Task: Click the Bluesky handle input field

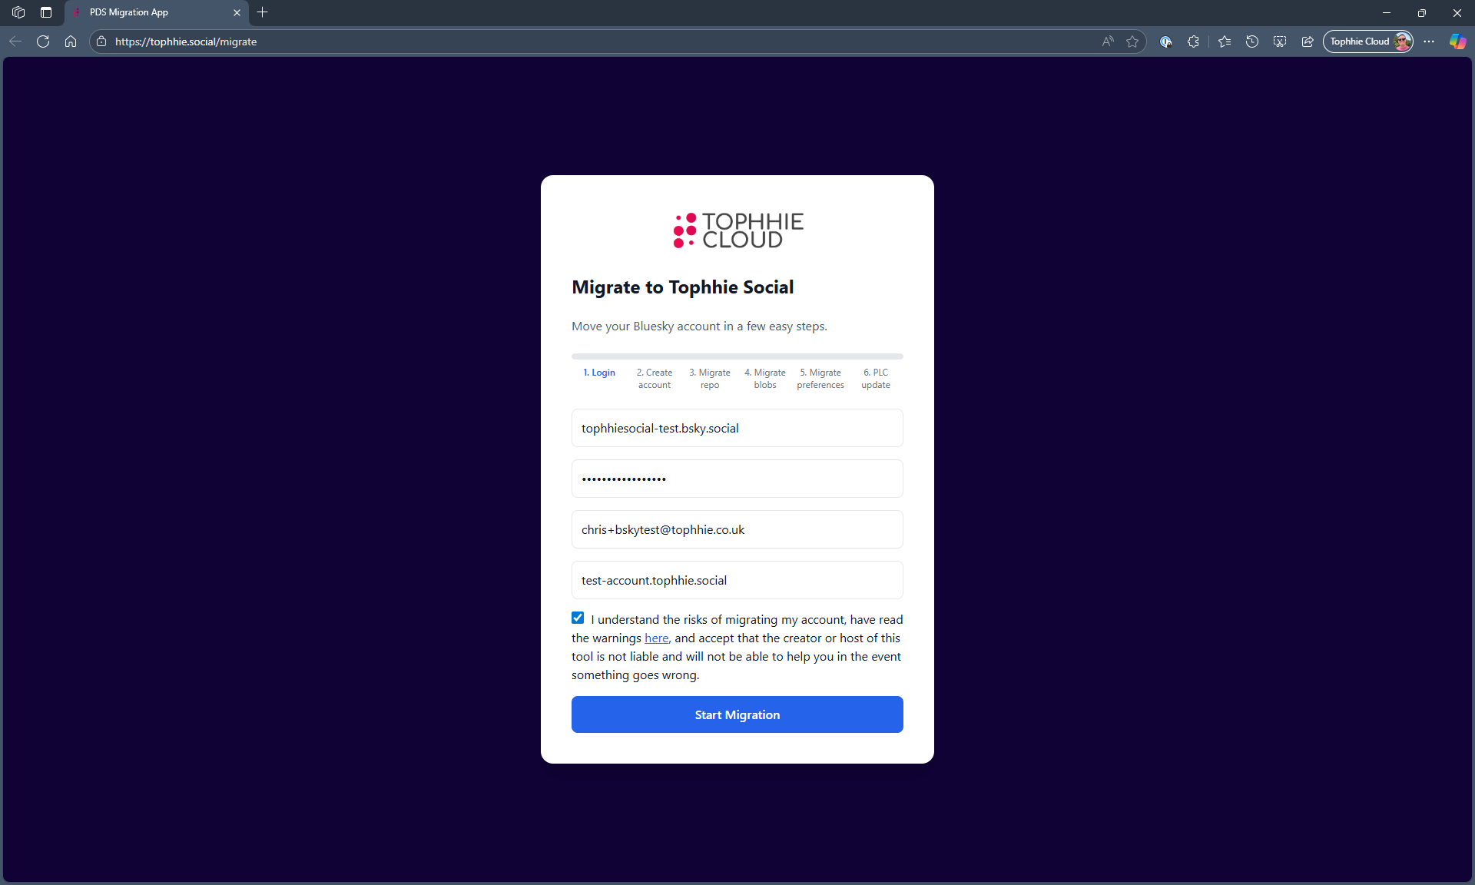Action: click(737, 428)
